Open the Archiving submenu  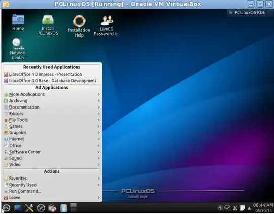coord(52,101)
